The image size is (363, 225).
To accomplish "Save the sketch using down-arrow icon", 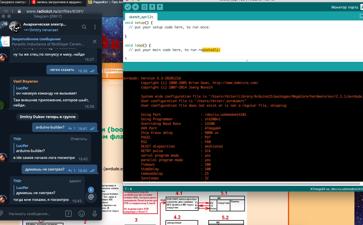I will point(160,7).
